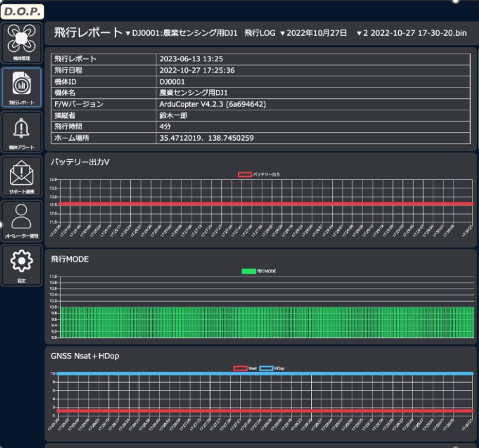Click the 飛行LOG label
The width and height of the screenshot is (479, 448).
(260, 33)
